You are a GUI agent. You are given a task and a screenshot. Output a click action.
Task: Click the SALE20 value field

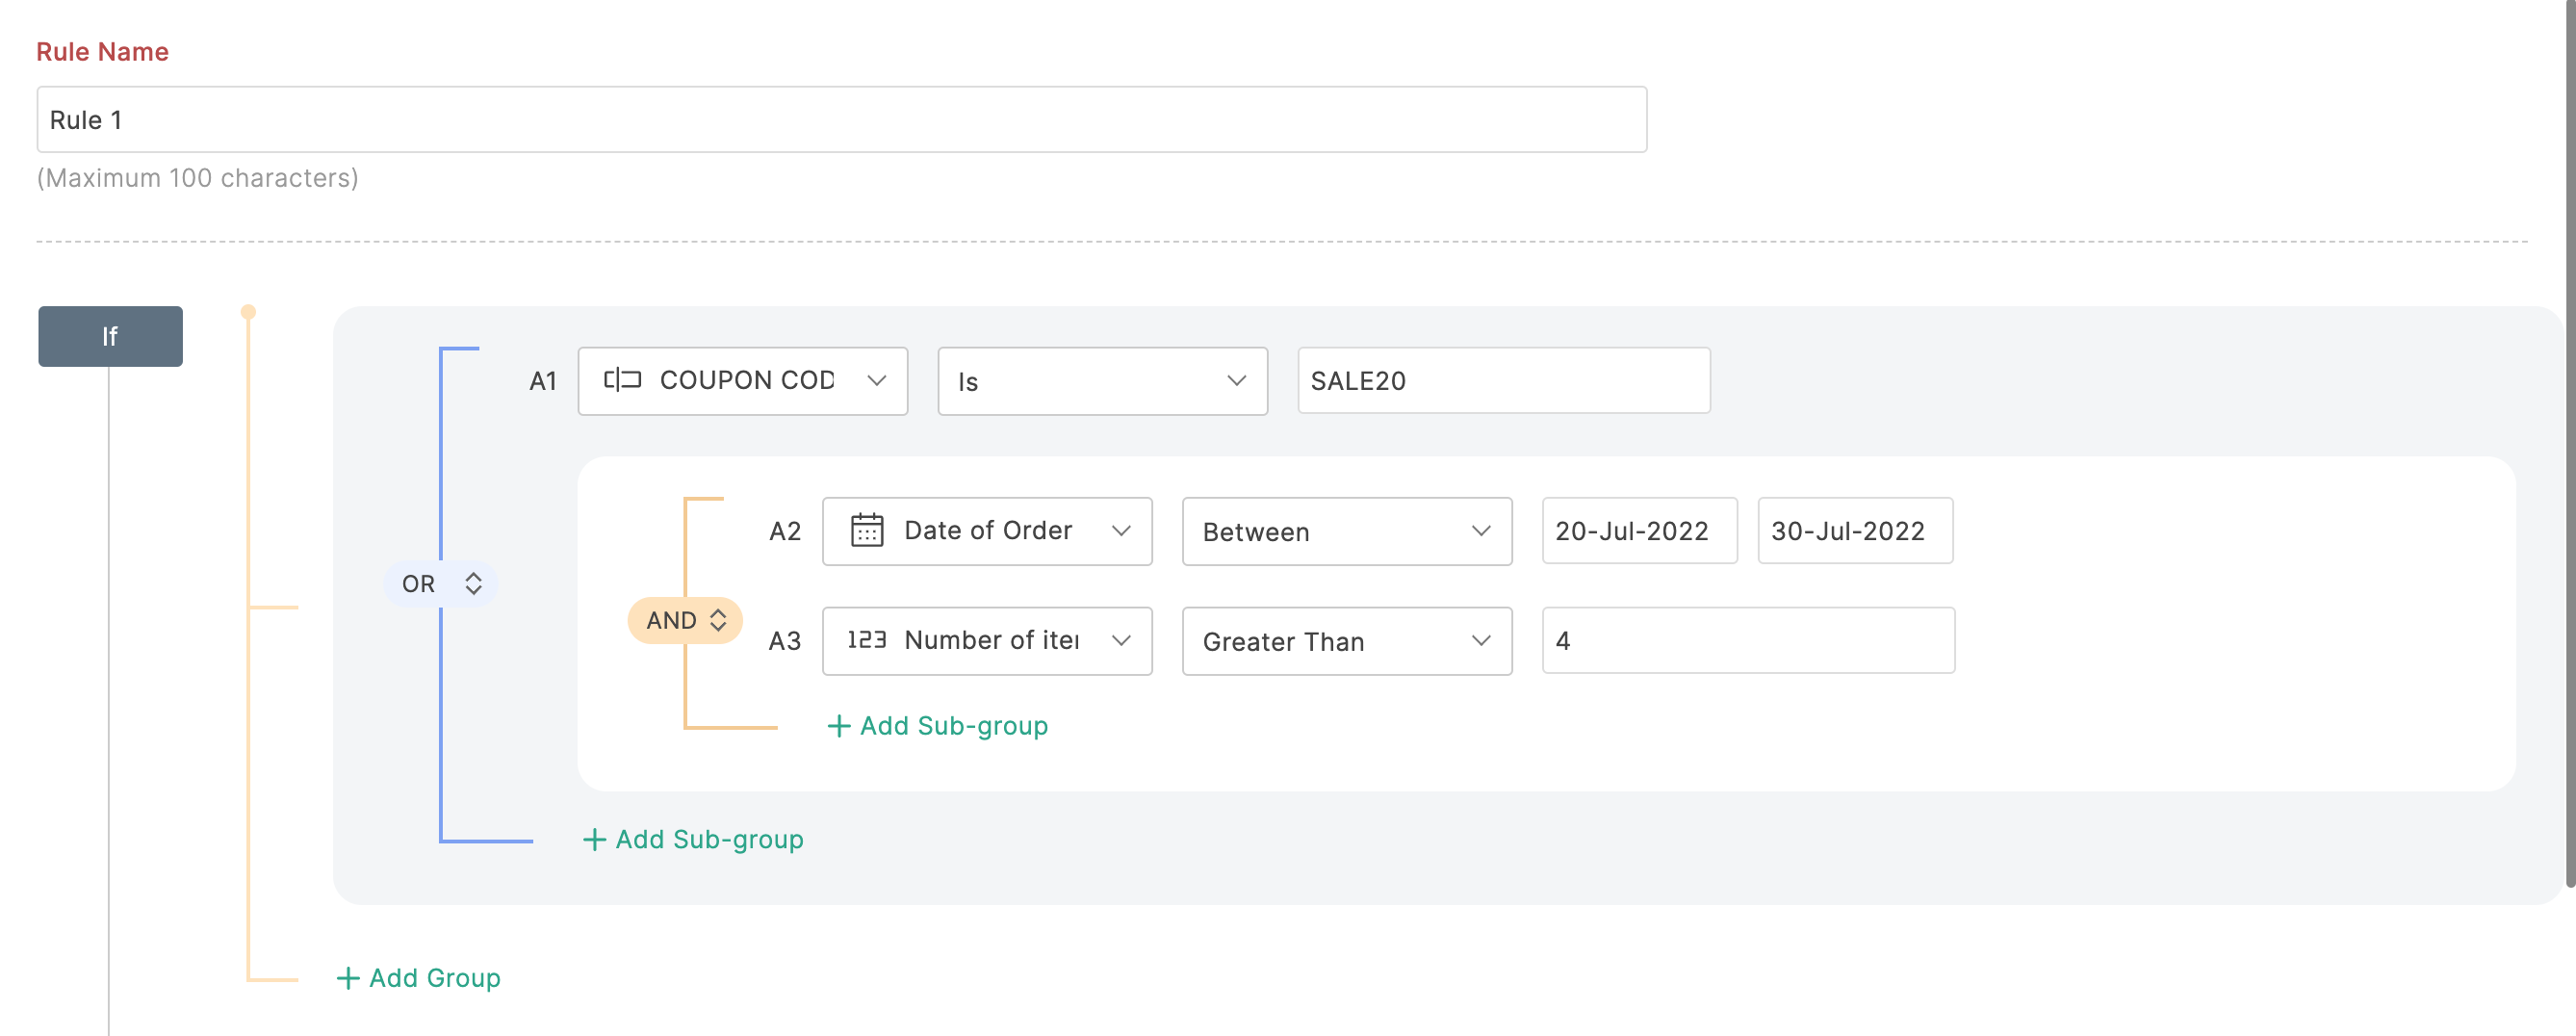coord(1503,381)
